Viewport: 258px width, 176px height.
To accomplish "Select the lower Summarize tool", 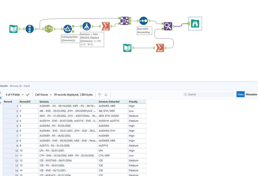I will [x=160, y=48].
